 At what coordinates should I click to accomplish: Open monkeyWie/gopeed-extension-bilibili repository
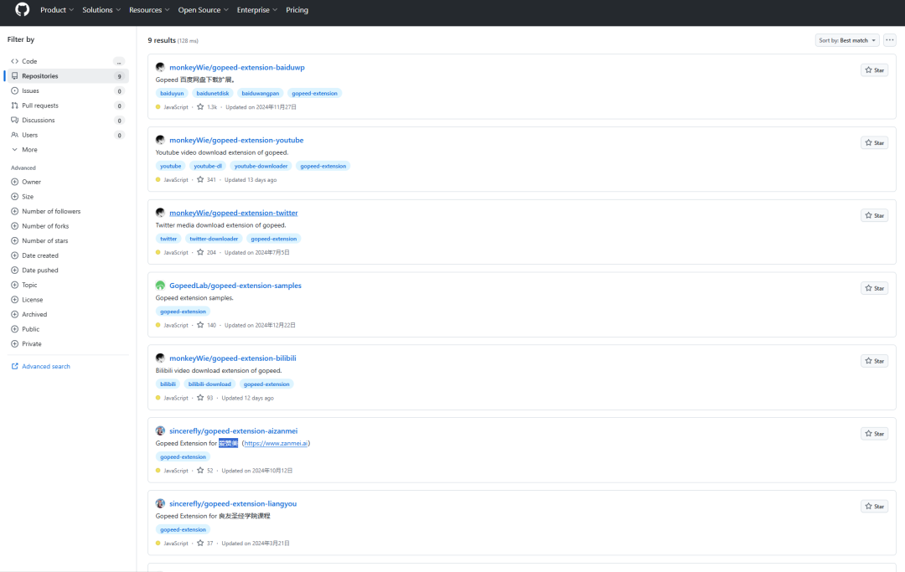233,358
